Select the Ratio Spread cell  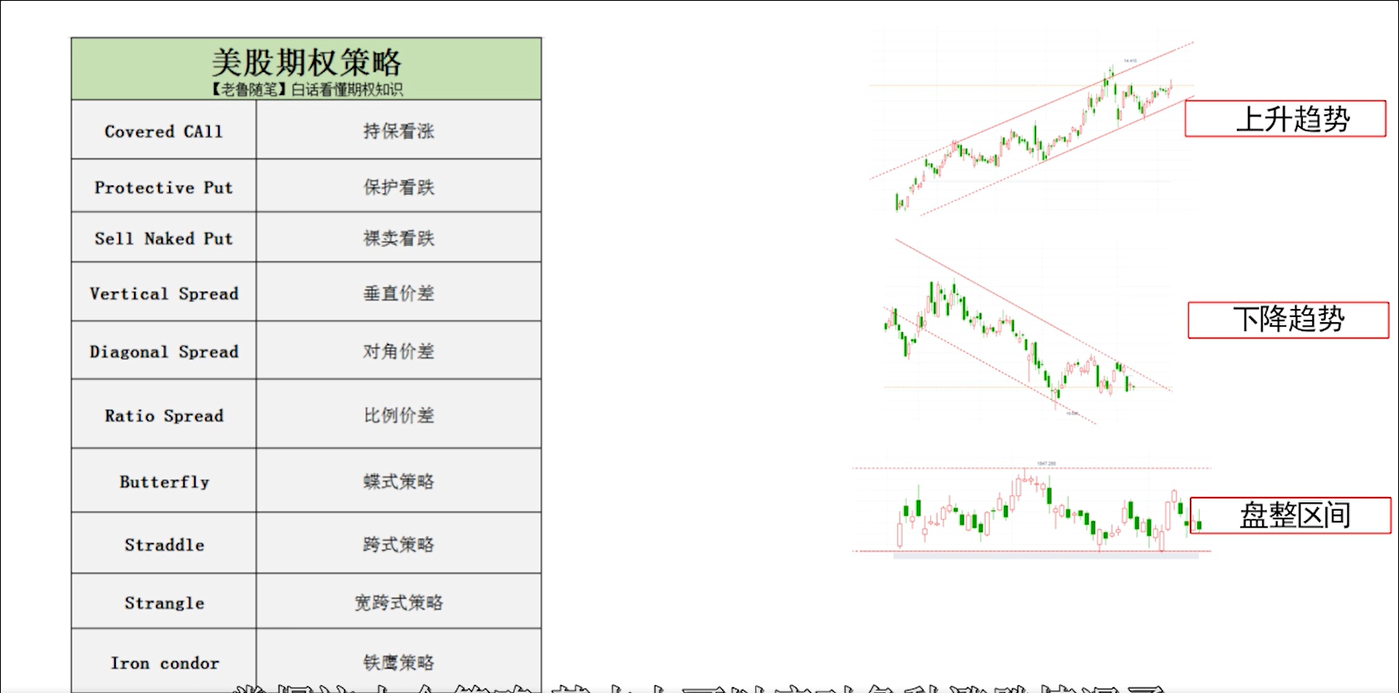coord(164,414)
